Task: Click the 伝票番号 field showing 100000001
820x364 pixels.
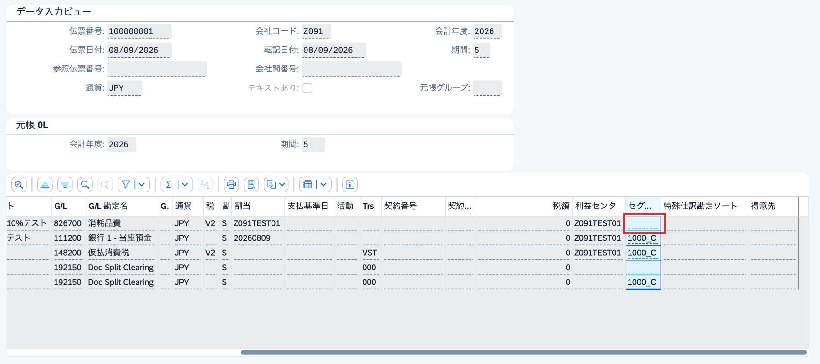Action: pyautogui.click(x=139, y=31)
